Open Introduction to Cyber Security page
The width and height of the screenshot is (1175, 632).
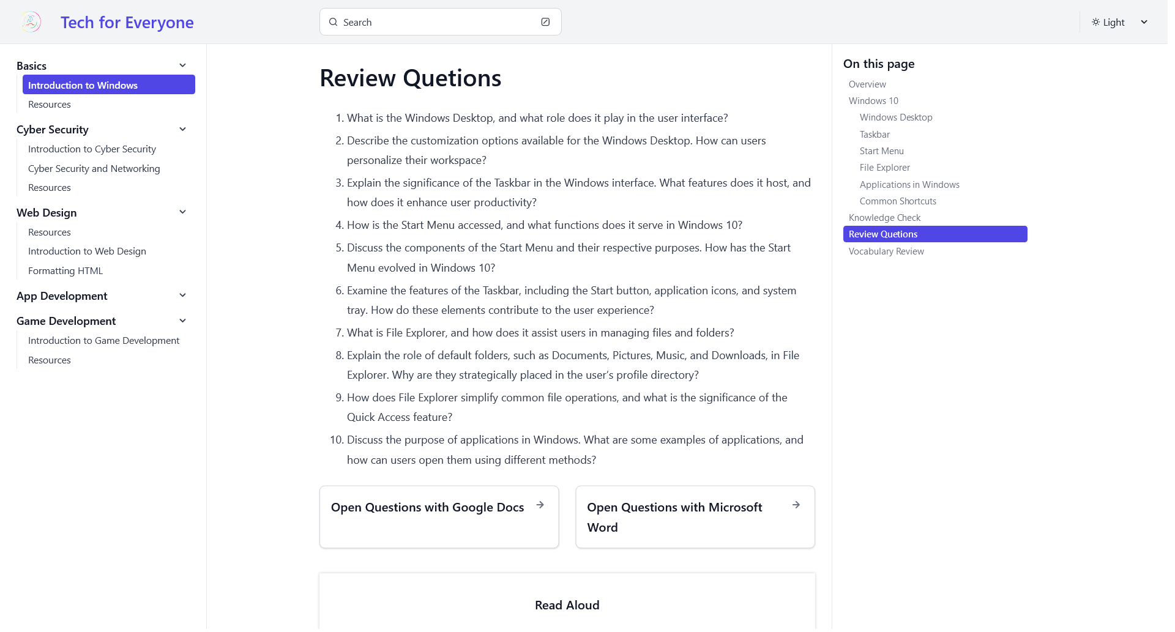point(92,149)
